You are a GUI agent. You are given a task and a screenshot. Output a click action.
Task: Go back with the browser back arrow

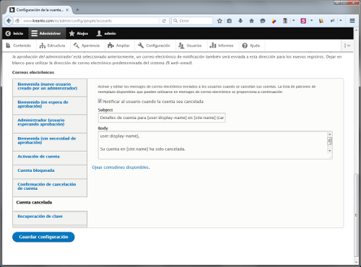pyautogui.click(x=9, y=21)
